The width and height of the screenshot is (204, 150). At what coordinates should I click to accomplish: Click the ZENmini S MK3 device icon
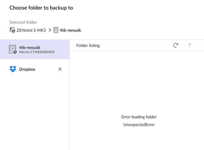point(12,30)
